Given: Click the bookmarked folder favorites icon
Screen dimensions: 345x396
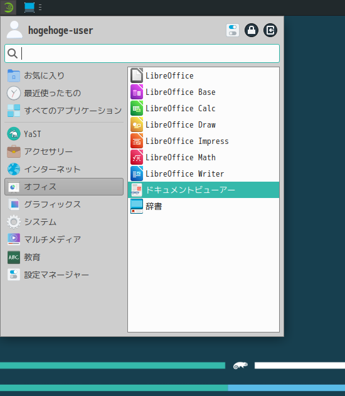Looking at the screenshot, I should point(14,75).
